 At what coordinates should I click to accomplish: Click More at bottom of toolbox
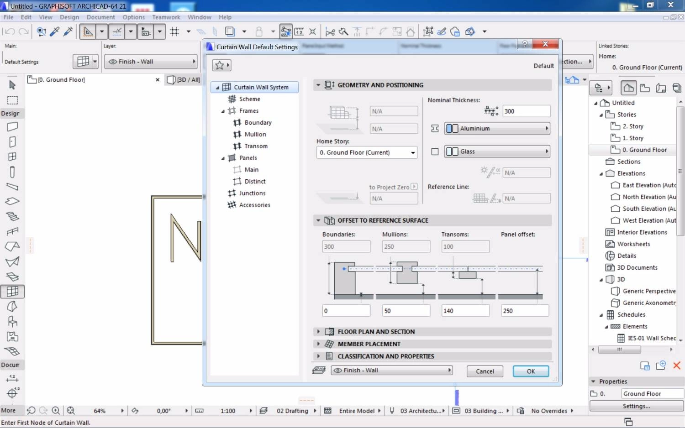(x=8, y=411)
